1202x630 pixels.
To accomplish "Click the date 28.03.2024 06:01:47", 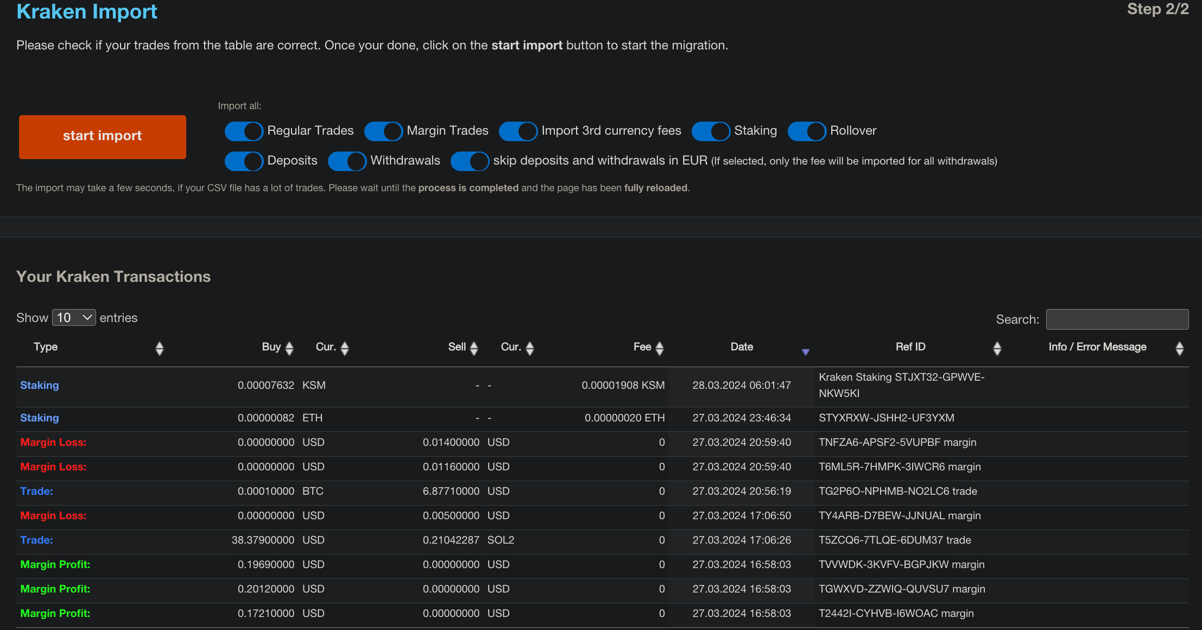I will [x=742, y=385].
